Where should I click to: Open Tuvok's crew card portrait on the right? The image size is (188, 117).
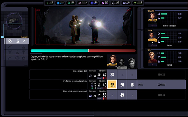152,38
